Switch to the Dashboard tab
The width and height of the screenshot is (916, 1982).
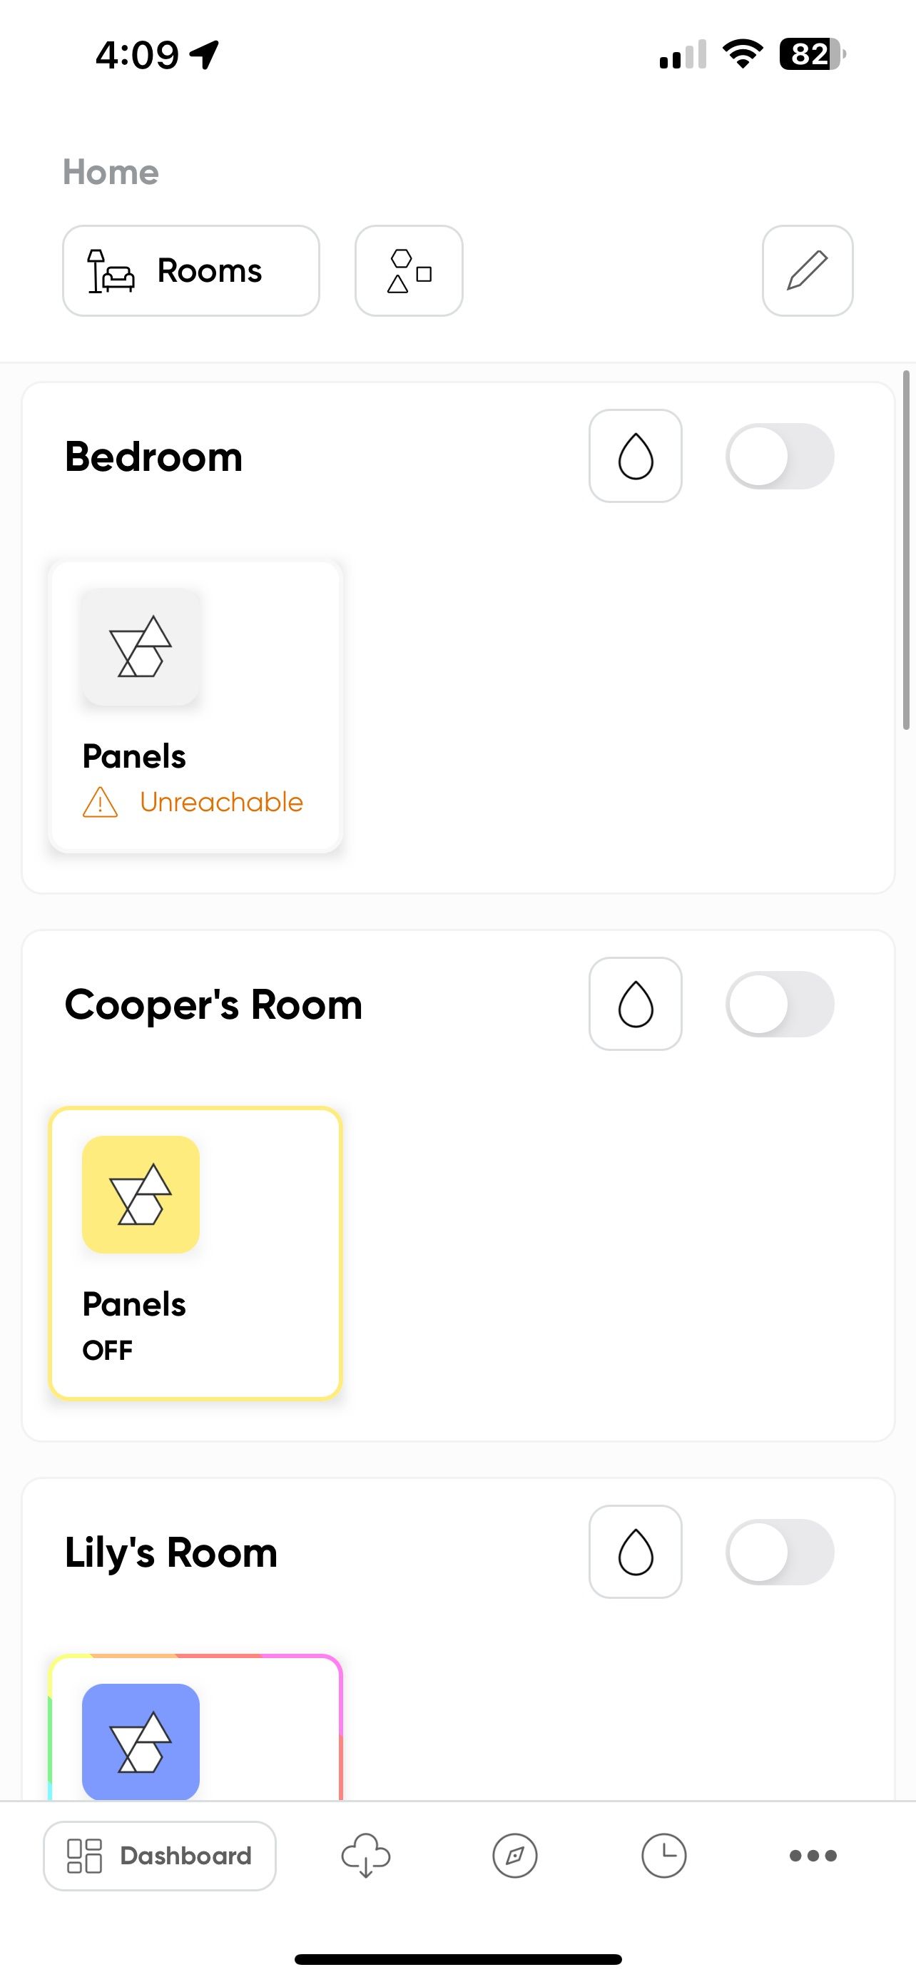(x=159, y=1856)
